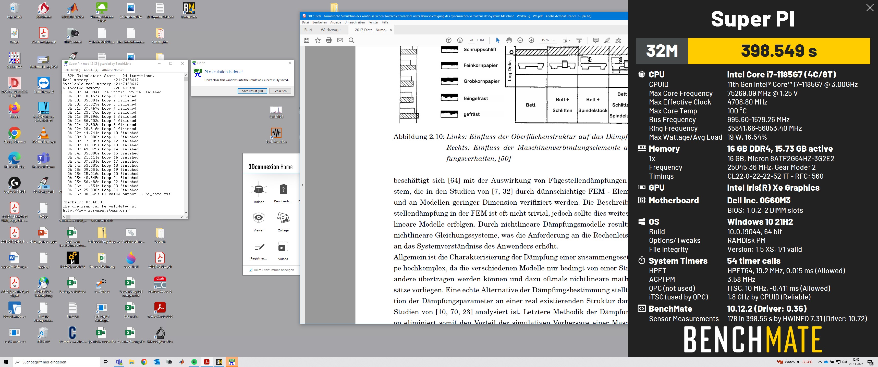Open the Datei menu in Acrobat
878x367 pixels.
click(306, 22)
